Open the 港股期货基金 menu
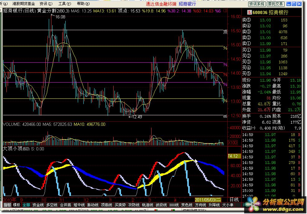 (24, 4)
